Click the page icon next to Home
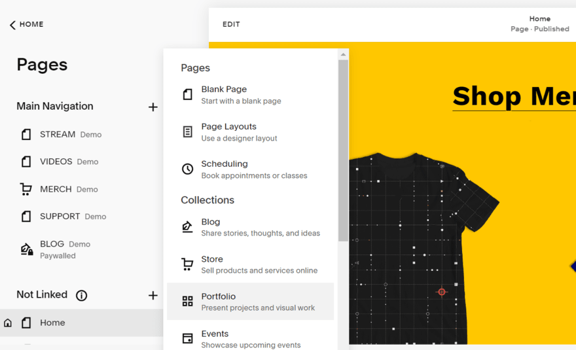The height and width of the screenshot is (350, 576). click(x=26, y=323)
